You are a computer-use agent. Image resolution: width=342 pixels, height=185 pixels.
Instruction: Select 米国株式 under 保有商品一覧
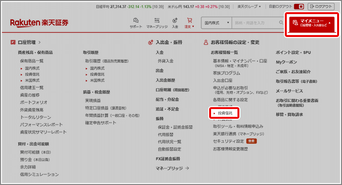[x=32, y=80]
